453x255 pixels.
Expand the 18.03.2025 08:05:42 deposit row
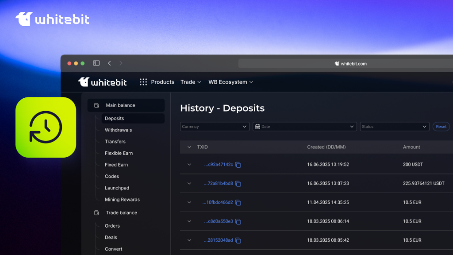click(x=189, y=240)
